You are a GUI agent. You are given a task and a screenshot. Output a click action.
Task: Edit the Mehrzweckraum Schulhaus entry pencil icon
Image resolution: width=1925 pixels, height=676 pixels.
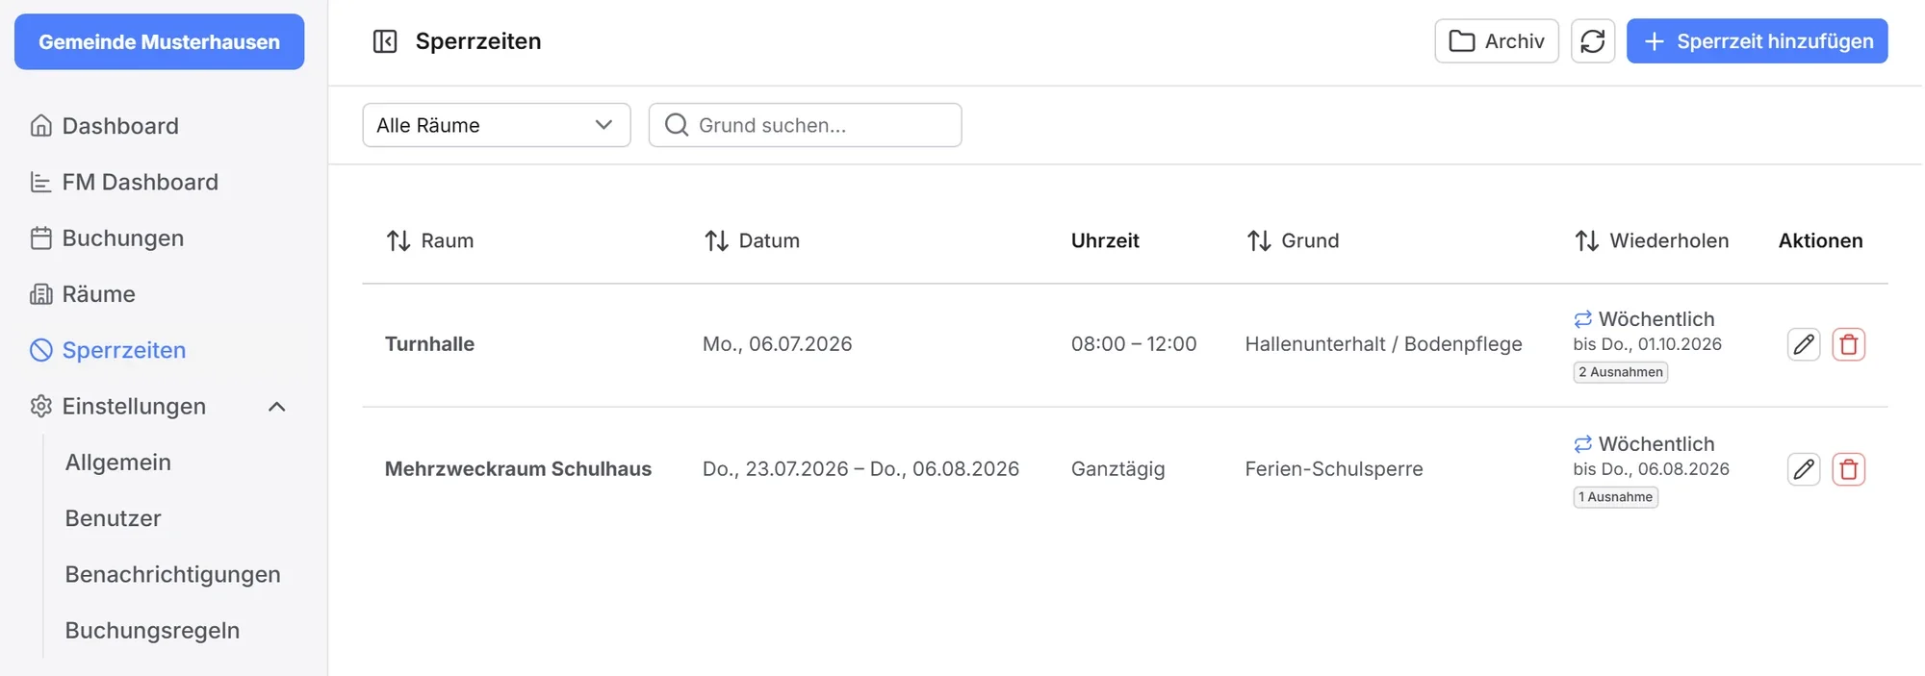coord(1804,469)
